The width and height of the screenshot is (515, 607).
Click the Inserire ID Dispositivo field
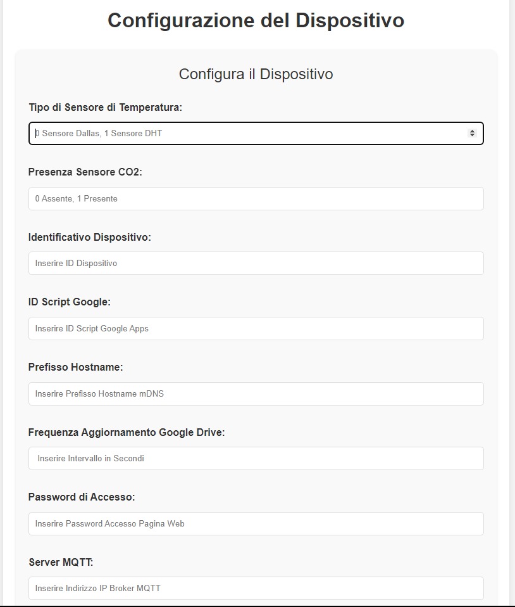(256, 263)
